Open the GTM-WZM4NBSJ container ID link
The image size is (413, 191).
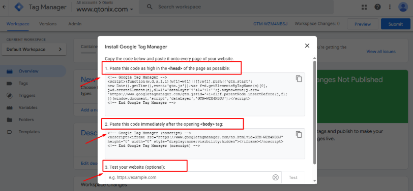tap(270, 24)
